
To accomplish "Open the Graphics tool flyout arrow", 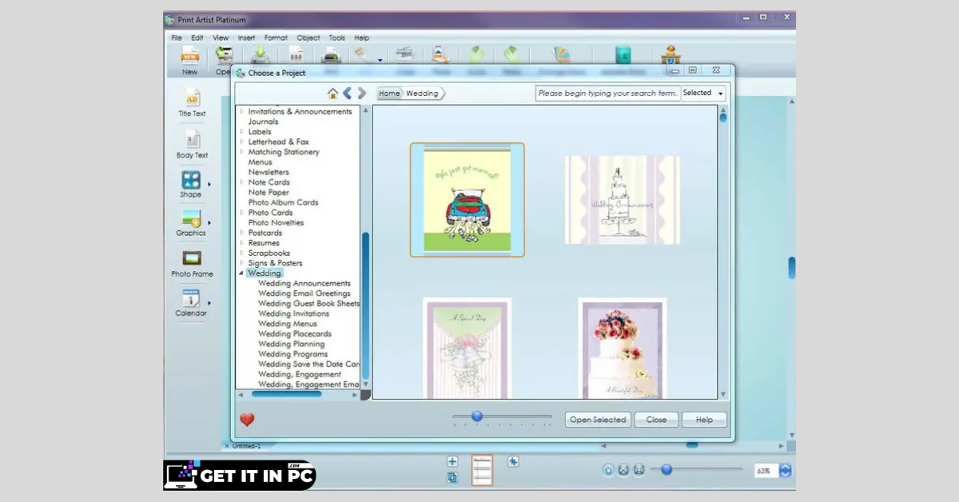I will pyautogui.click(x=209, y=223).
